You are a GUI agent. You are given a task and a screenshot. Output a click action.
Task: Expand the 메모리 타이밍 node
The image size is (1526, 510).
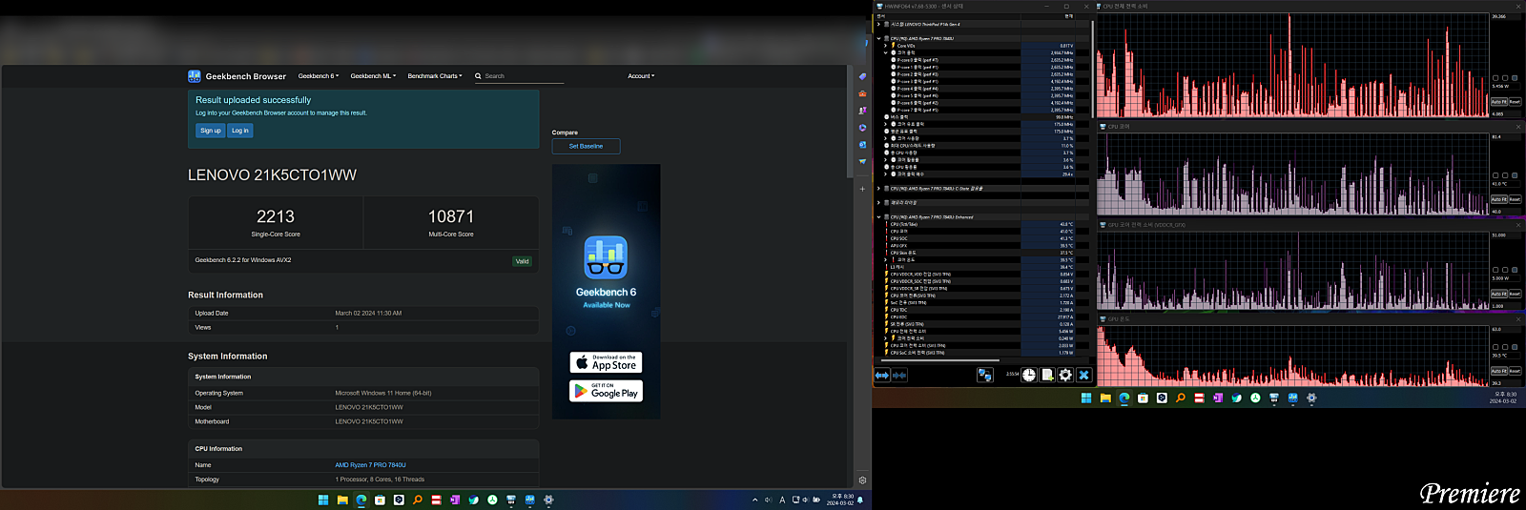tap(878, 203)
